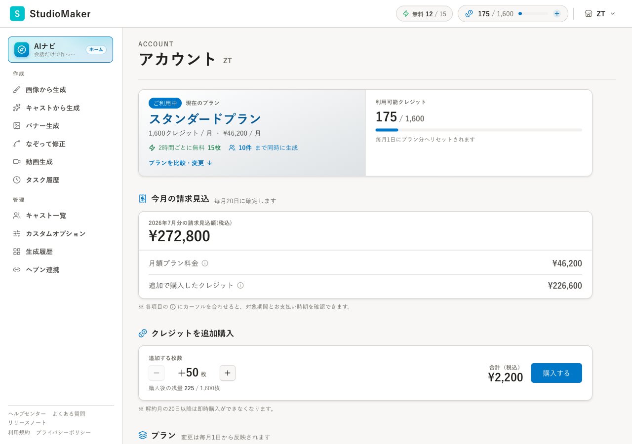Open the ZT account dropdown chevron
This screenshot has height=444, width=632.
point(613,14)
